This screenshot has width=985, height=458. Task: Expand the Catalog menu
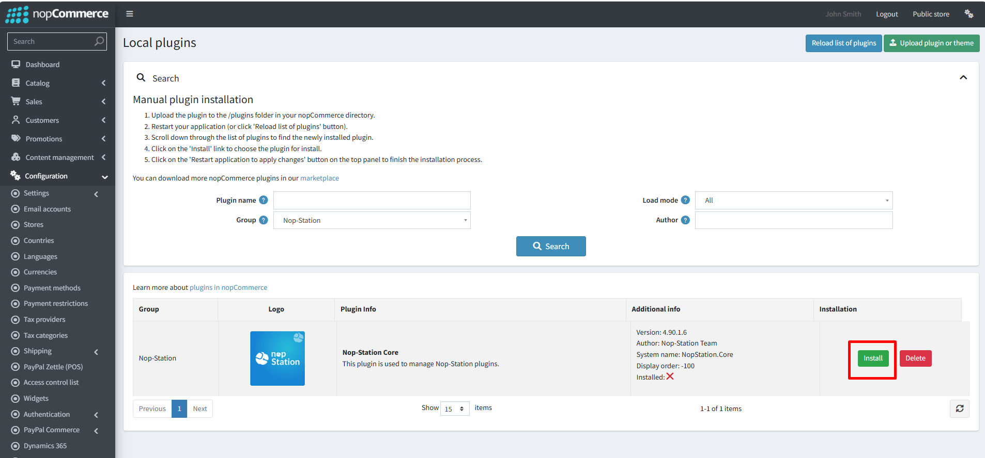coord(57,83)
